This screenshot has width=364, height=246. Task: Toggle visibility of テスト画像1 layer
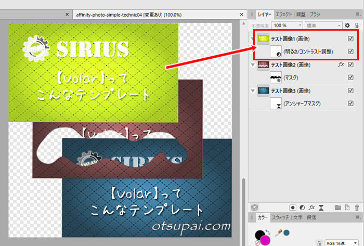pyautogui.click(x=350, y=38)
